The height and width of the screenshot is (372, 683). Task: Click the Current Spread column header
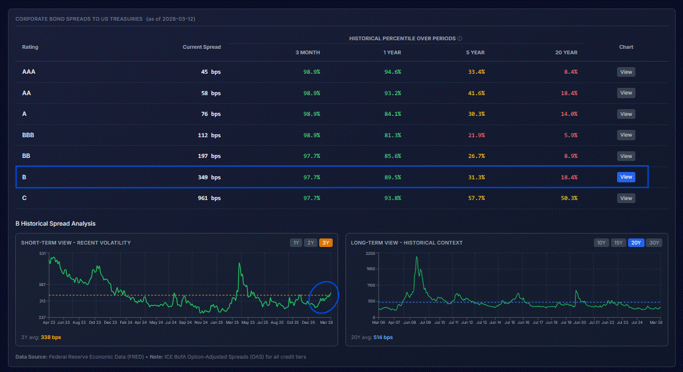tap(201, 47)
